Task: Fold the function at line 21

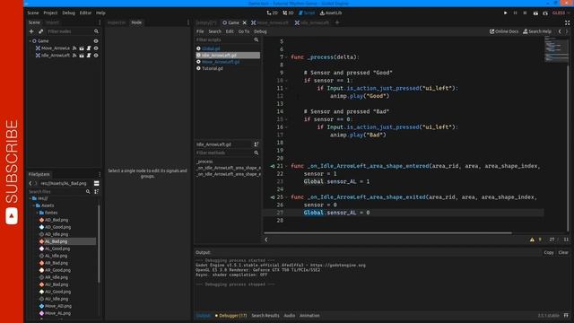Action: 286,166
